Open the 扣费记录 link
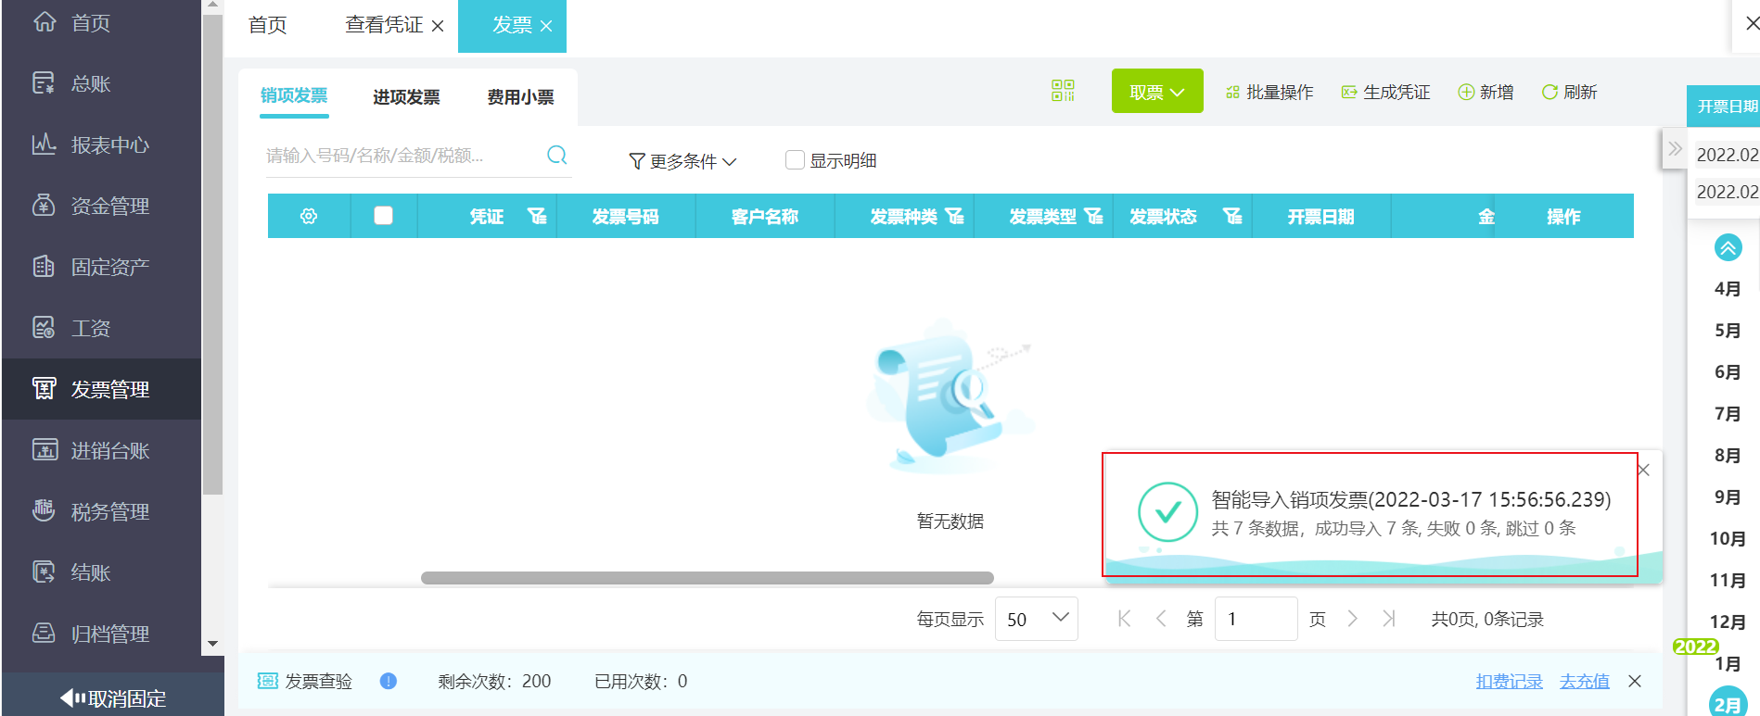The width and height of the screenshot is (1760, 716). [x=1509, y=681]
